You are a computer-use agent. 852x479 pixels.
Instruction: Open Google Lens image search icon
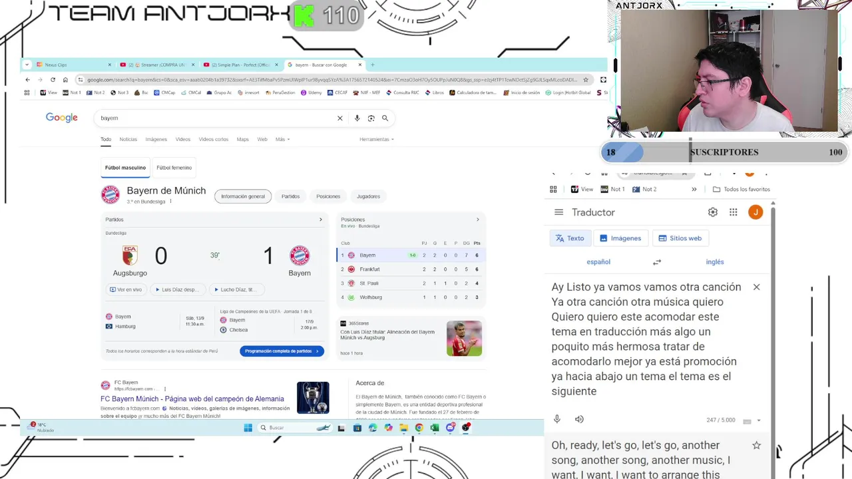371,118
